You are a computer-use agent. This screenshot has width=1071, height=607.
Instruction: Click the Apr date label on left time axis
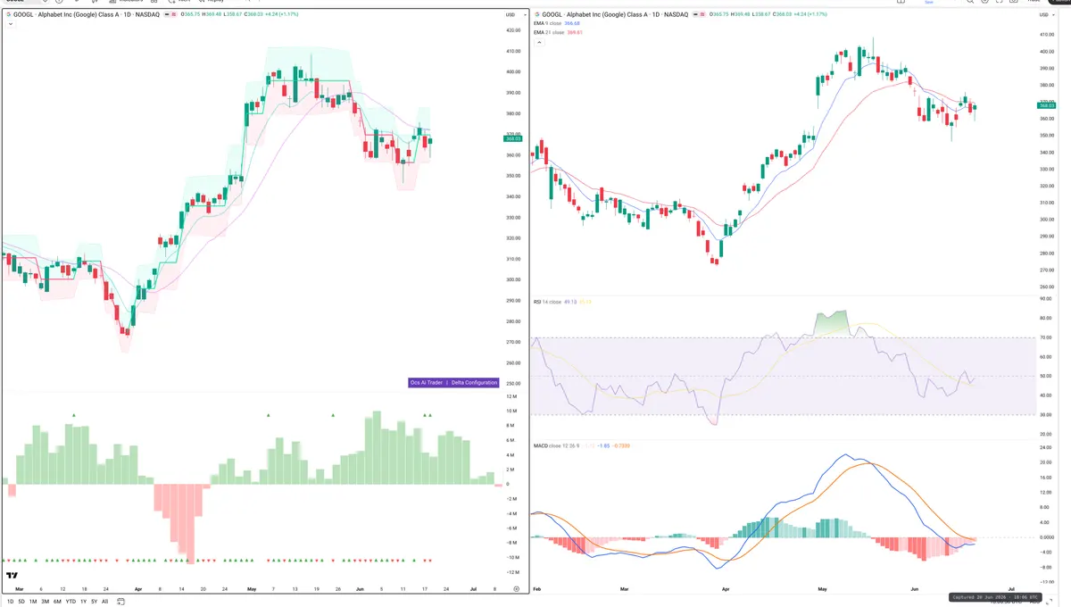pyautogui.click(x=137, y=590)
